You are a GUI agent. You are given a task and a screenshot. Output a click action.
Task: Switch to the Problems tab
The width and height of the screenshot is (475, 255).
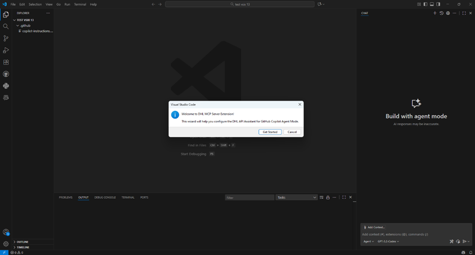[x=65, y=198]
